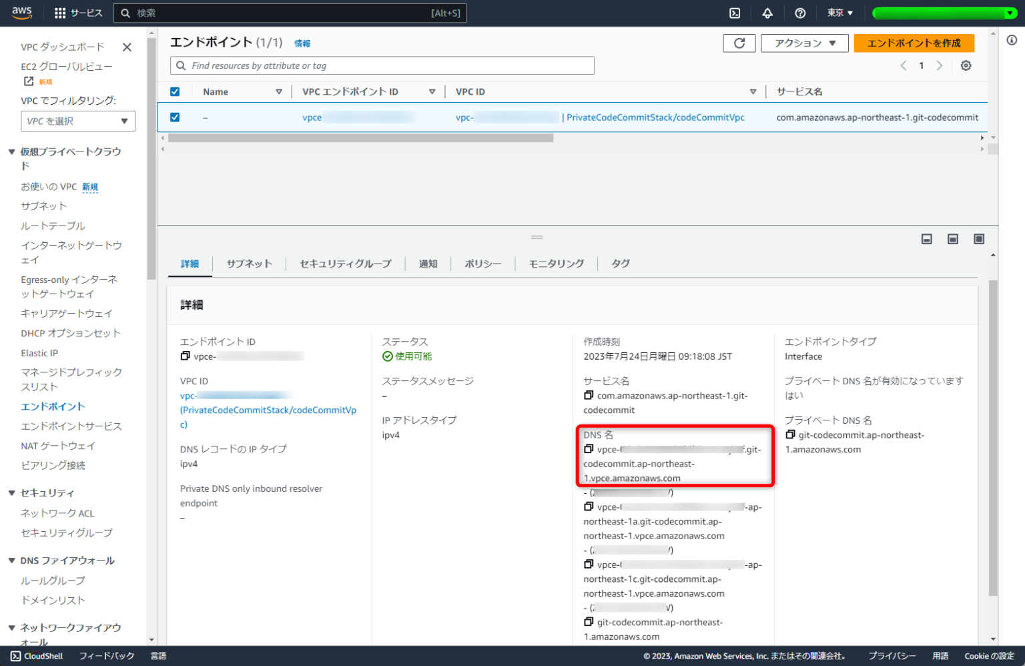Switch to the サブネット tab
The image size is (1025, 666).
250,264
